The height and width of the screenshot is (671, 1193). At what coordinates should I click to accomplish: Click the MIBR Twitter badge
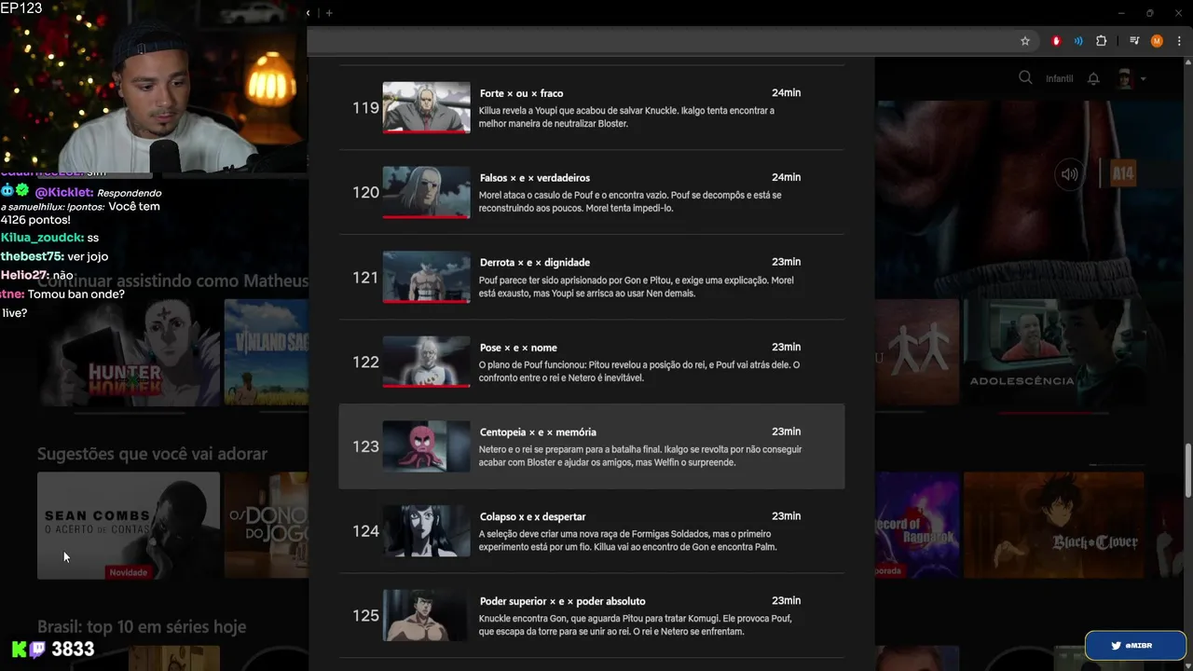coord(1135,645)
